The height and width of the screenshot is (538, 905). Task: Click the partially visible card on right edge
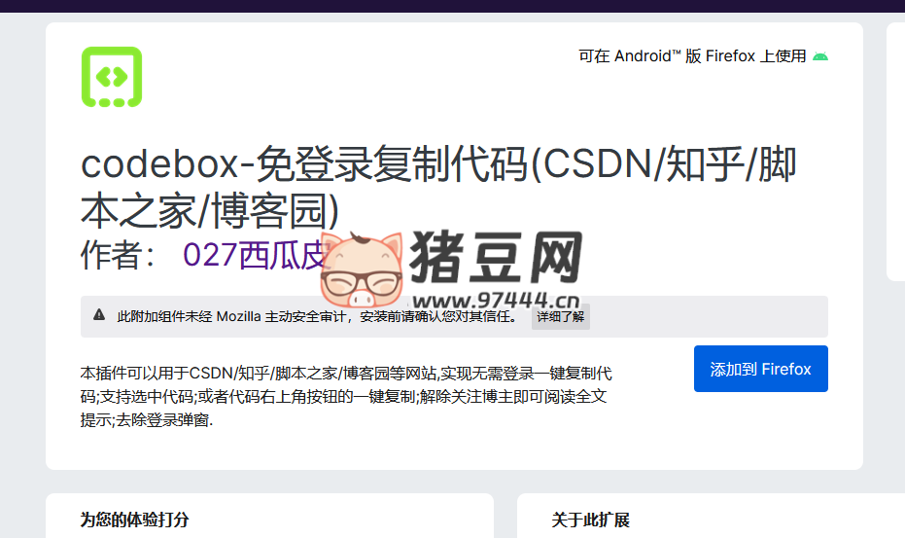pyautogui.click(x=896, y=152)
